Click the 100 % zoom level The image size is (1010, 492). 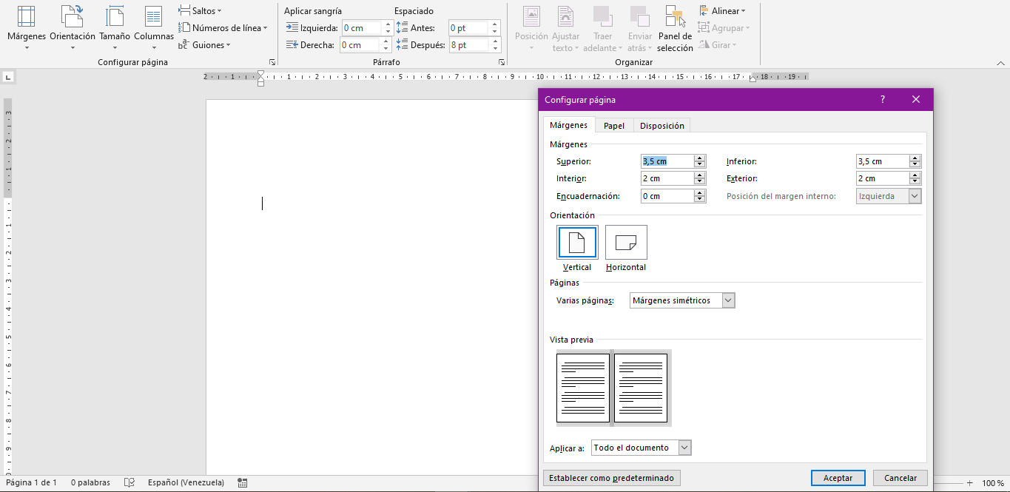click(x=993, y=483)
